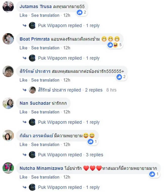
Task: Open Jutamas Trusa's profile name link
Action: pyautogui.click(x=36, y=6)
